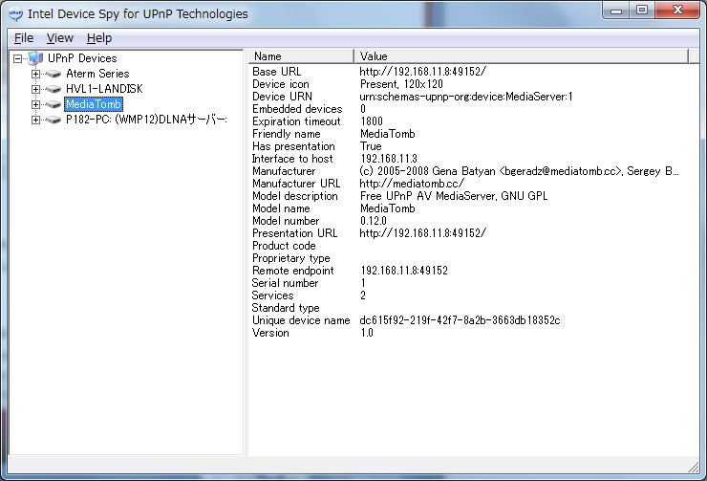Screen dimensions: 707x481
Task: Select the Model number property row
Action: pos(469,221)
